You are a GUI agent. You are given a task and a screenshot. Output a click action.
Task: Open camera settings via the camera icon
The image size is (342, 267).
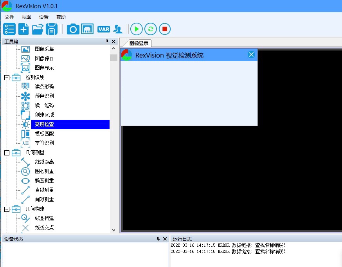tap(73, 29)
